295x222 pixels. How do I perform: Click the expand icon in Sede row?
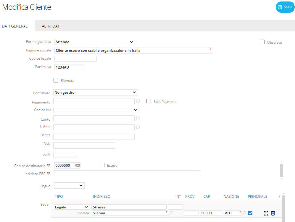point(266,213)
